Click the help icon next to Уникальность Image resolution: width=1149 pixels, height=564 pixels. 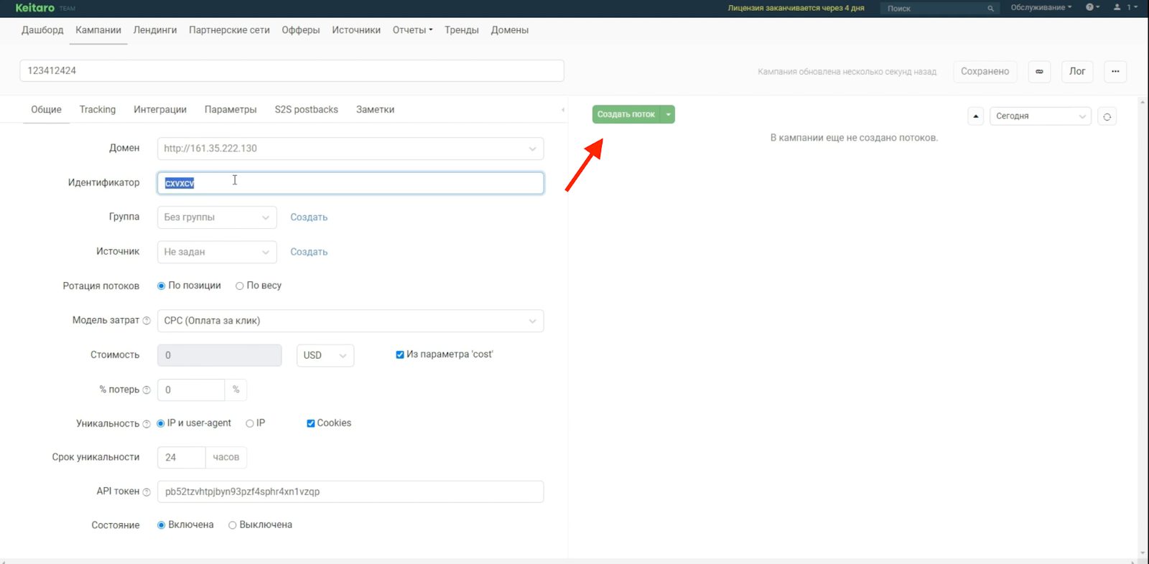146,424
